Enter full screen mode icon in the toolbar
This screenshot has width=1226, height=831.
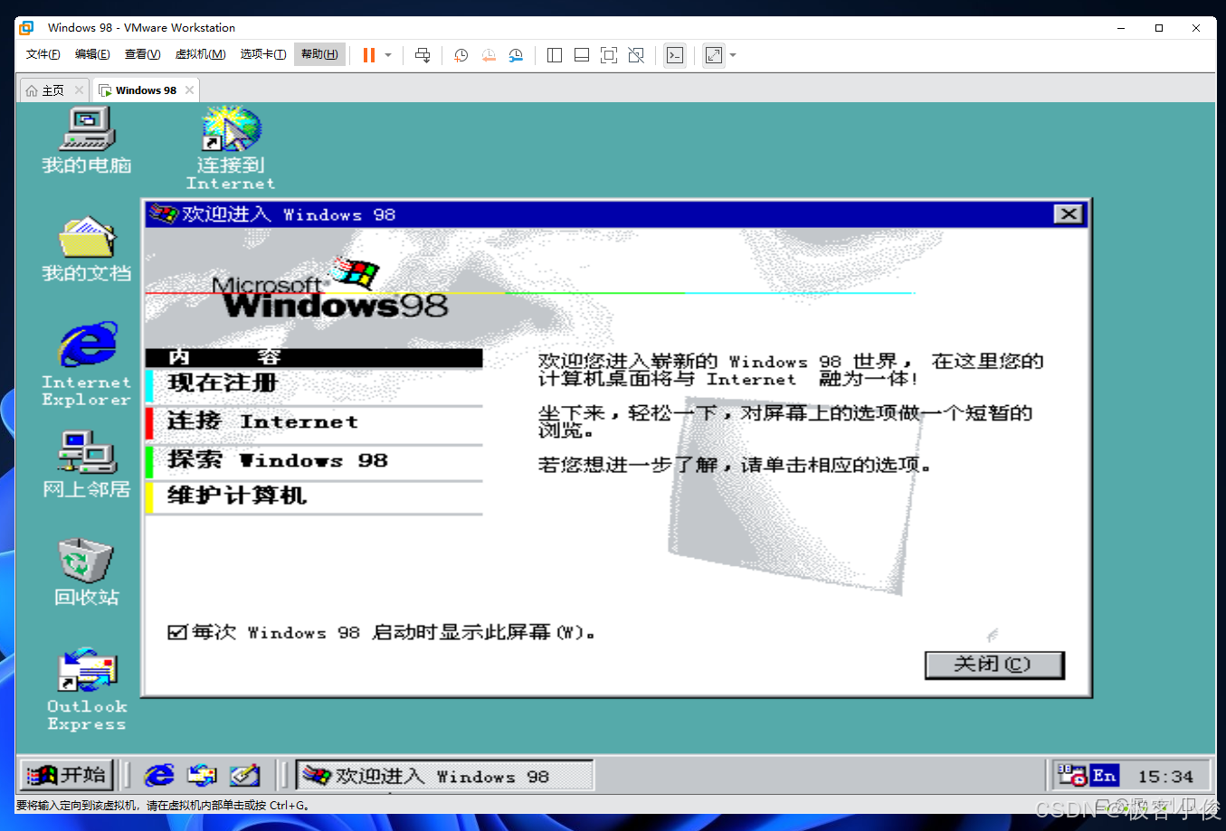[x=609, y=55]
